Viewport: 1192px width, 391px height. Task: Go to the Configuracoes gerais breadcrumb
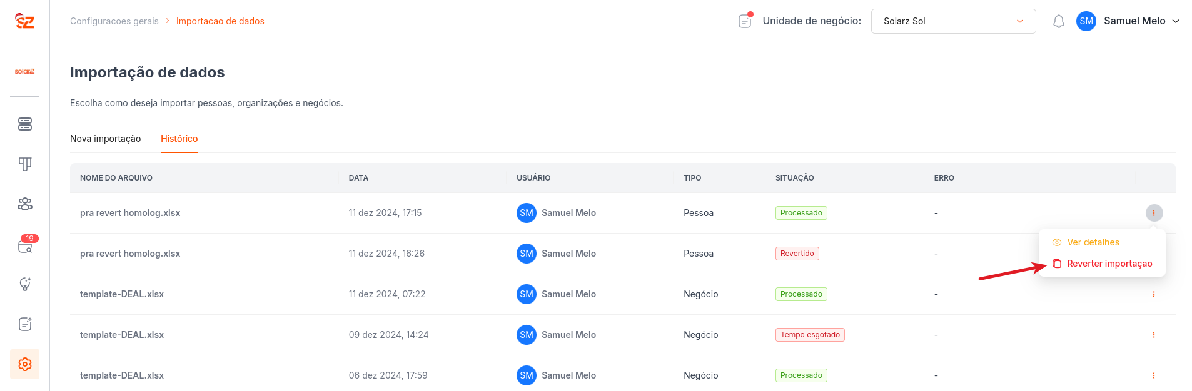114,21
